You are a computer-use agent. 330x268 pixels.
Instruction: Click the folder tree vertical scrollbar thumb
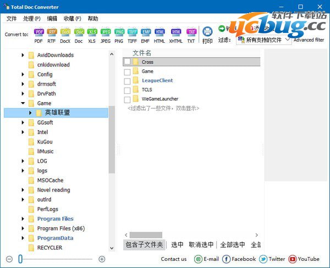(112, 139)
